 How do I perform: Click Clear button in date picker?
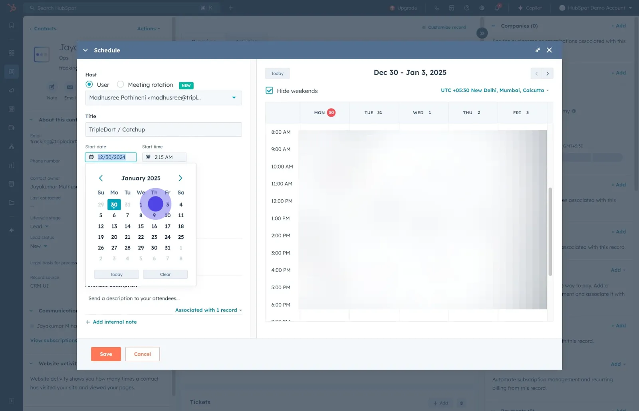pyautogui.click(x=165, y=274)
